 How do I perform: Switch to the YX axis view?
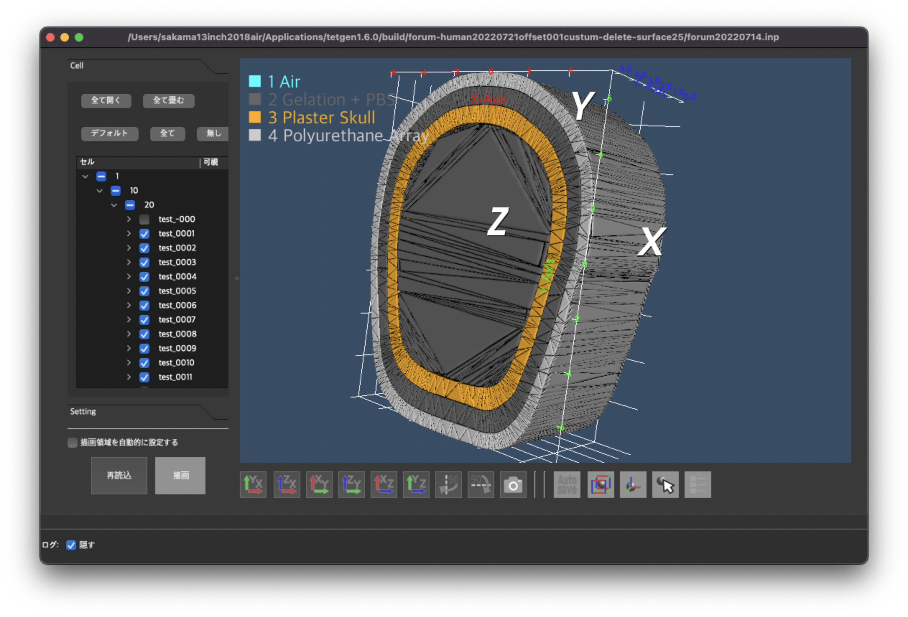tap(253, 485)
